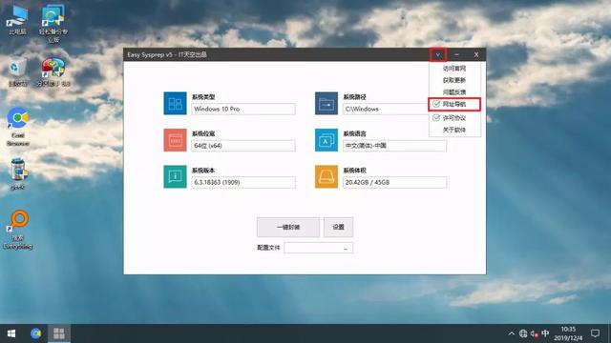This screenshot has height=343, width=611.
Task: Click the red 系统位宽 bit-width icon
Action: coord(175,140)
